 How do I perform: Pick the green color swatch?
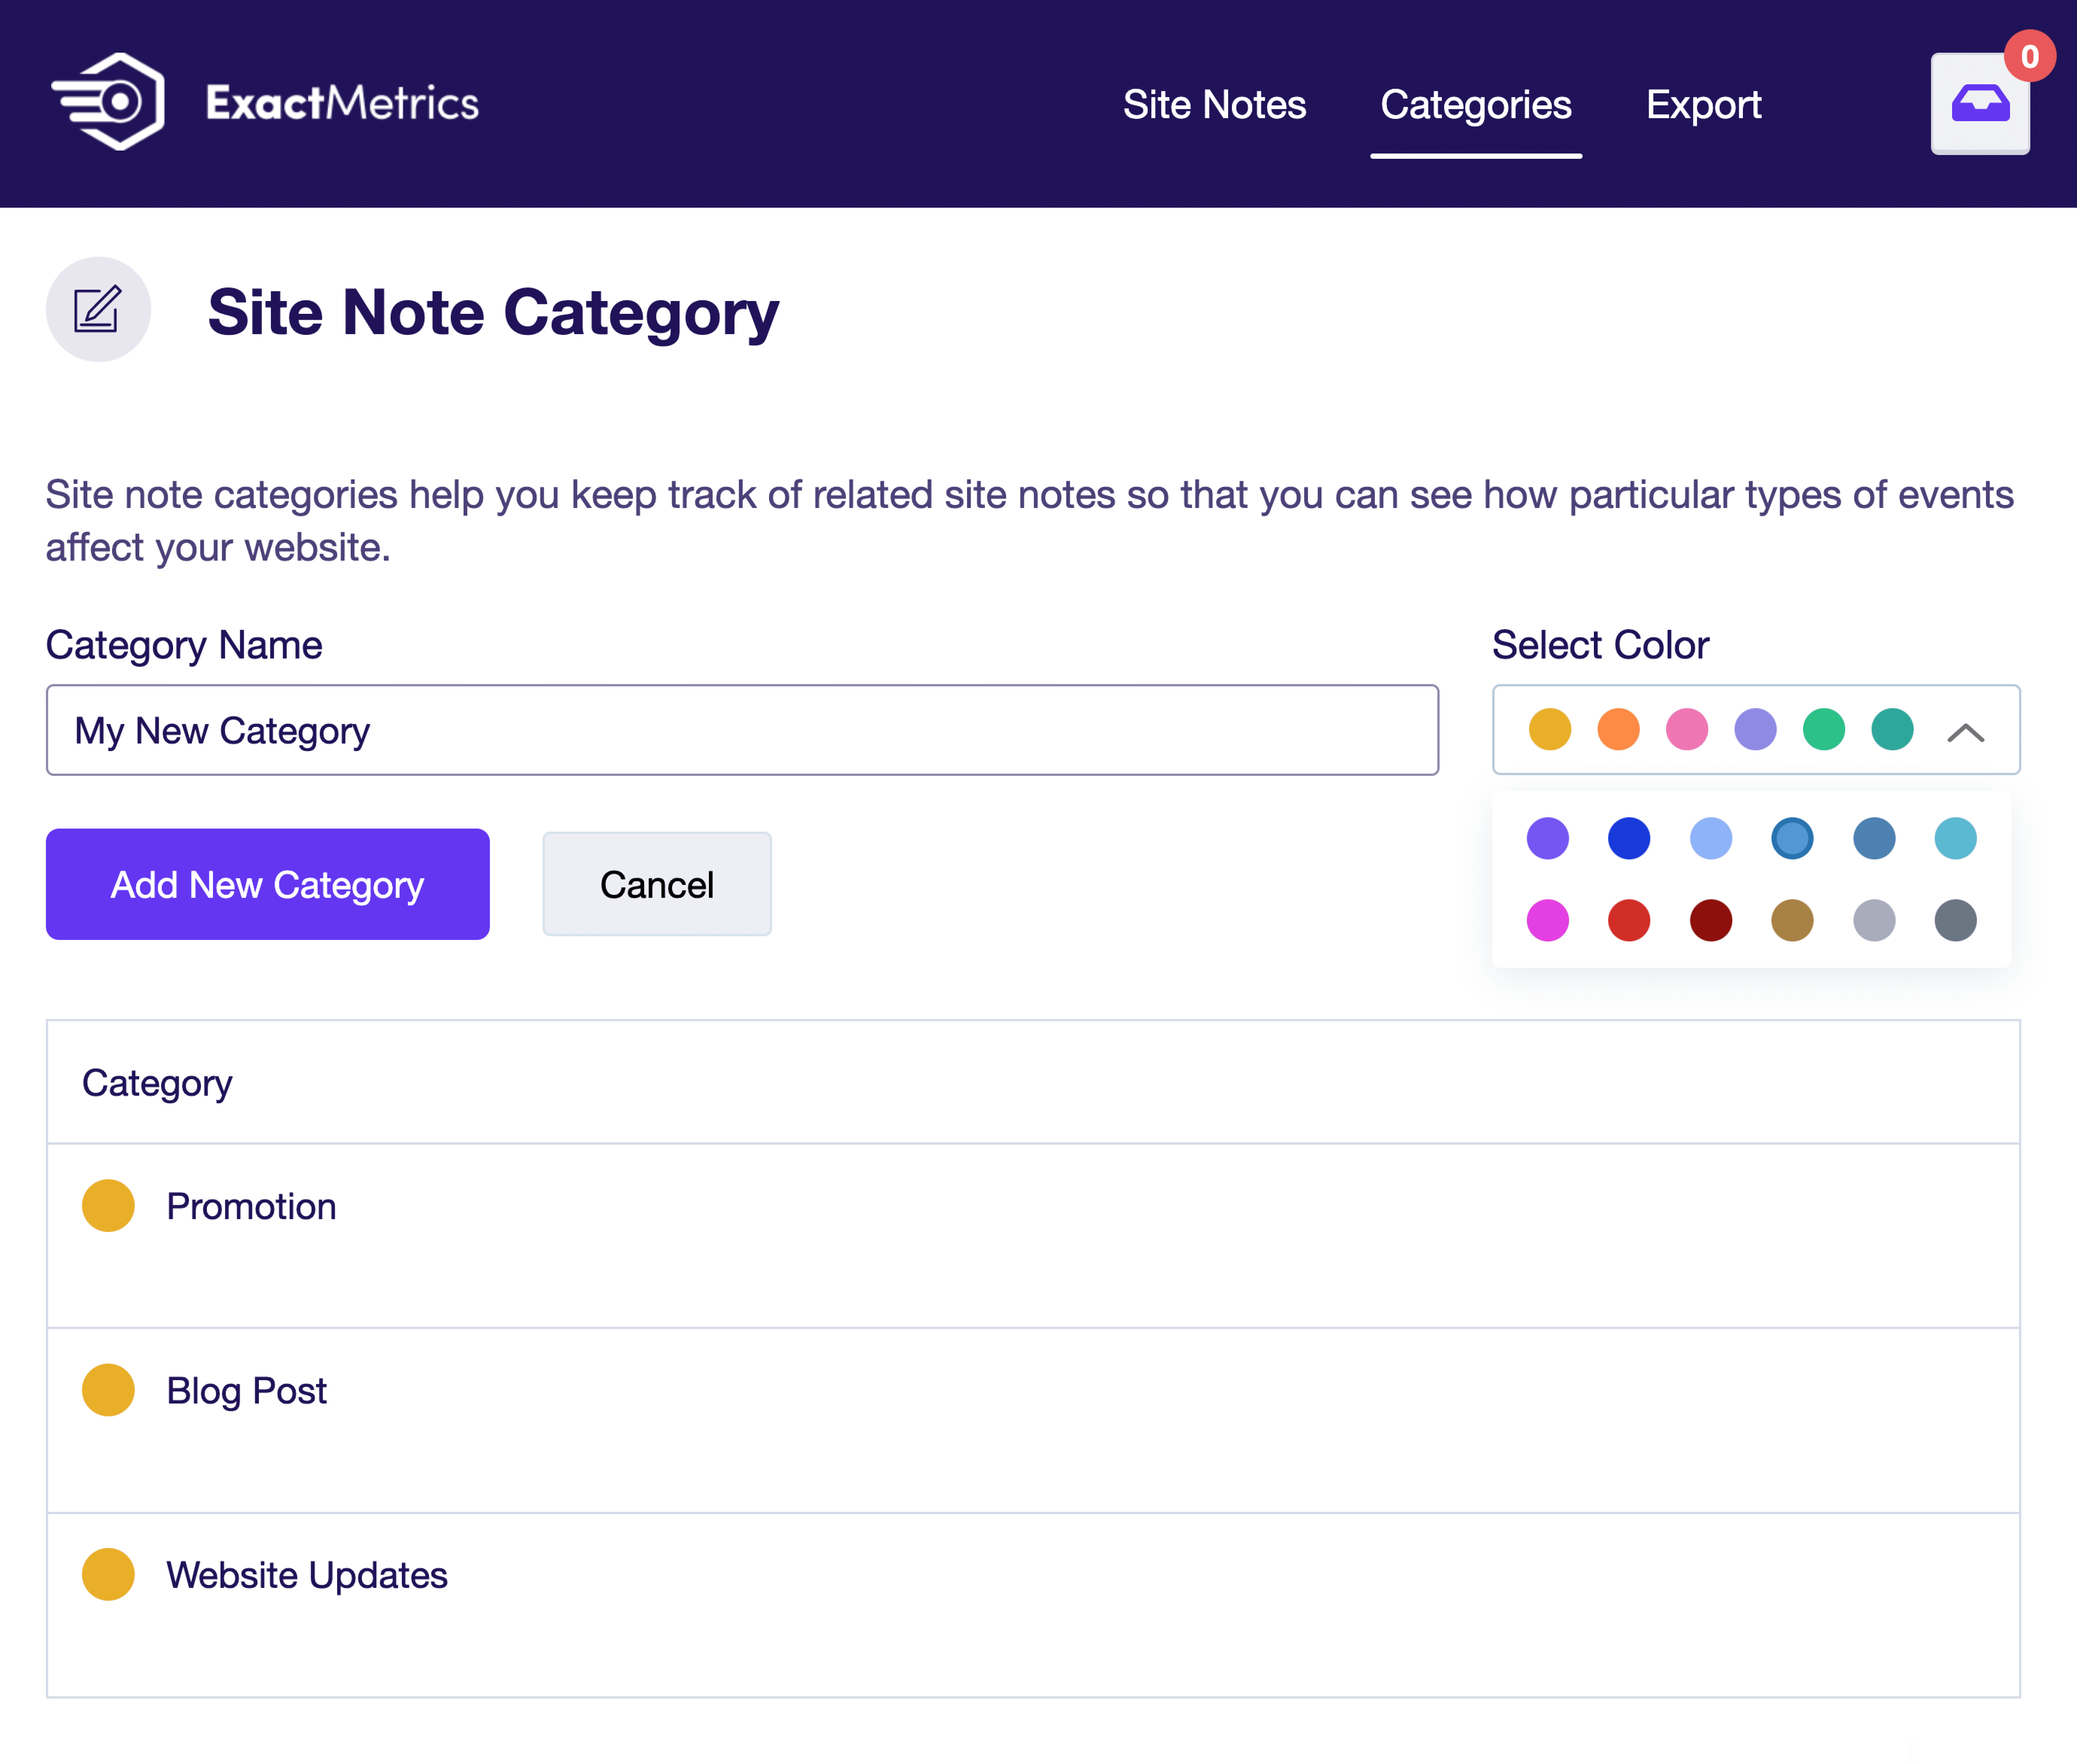(1824, 729)
